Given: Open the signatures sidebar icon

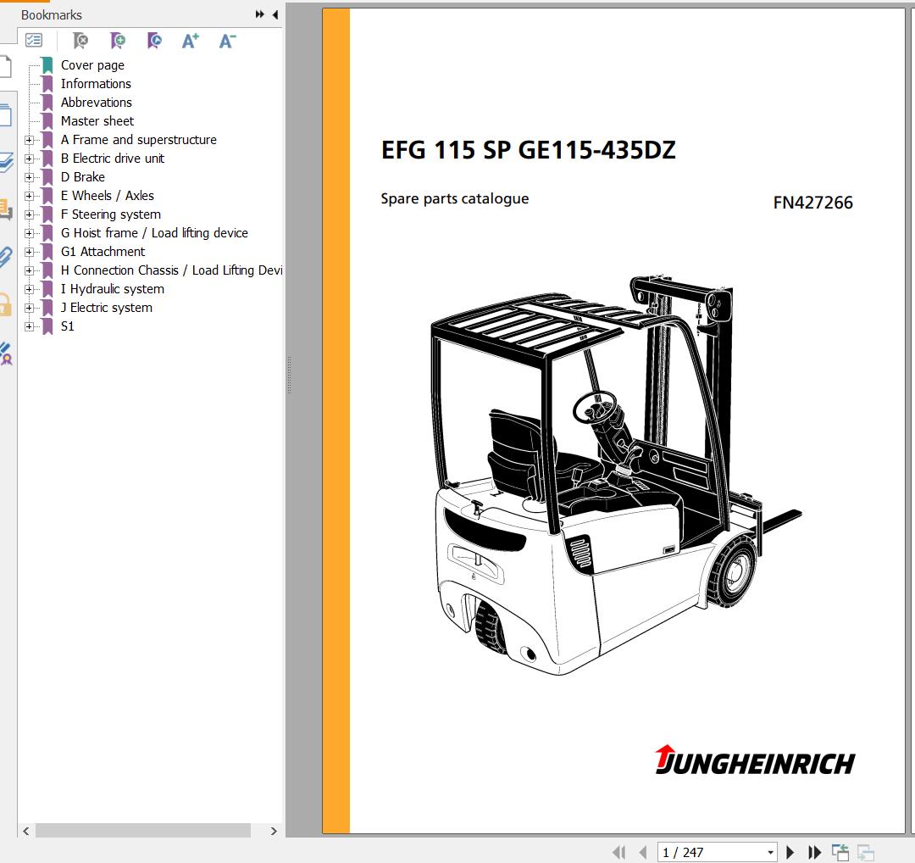Looking at the screenshot, I should tap(5, 354).
